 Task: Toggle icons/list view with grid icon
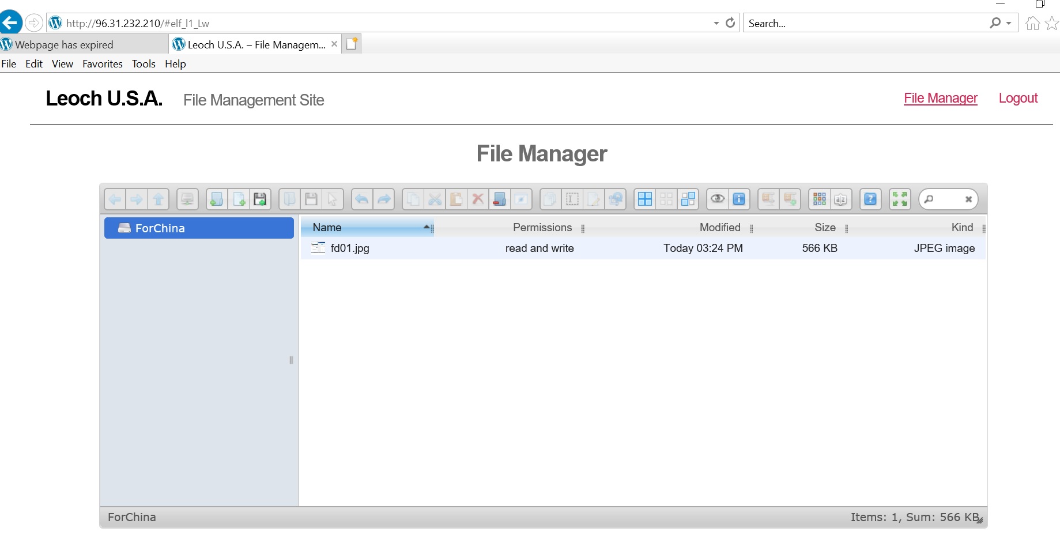[819, 199]
